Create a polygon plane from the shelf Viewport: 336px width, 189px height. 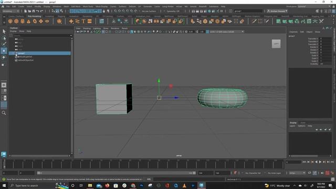[x=41, y=21]
